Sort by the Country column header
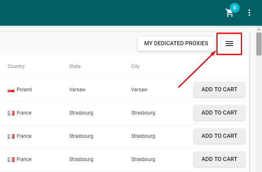262x172 pixels. 16,66
